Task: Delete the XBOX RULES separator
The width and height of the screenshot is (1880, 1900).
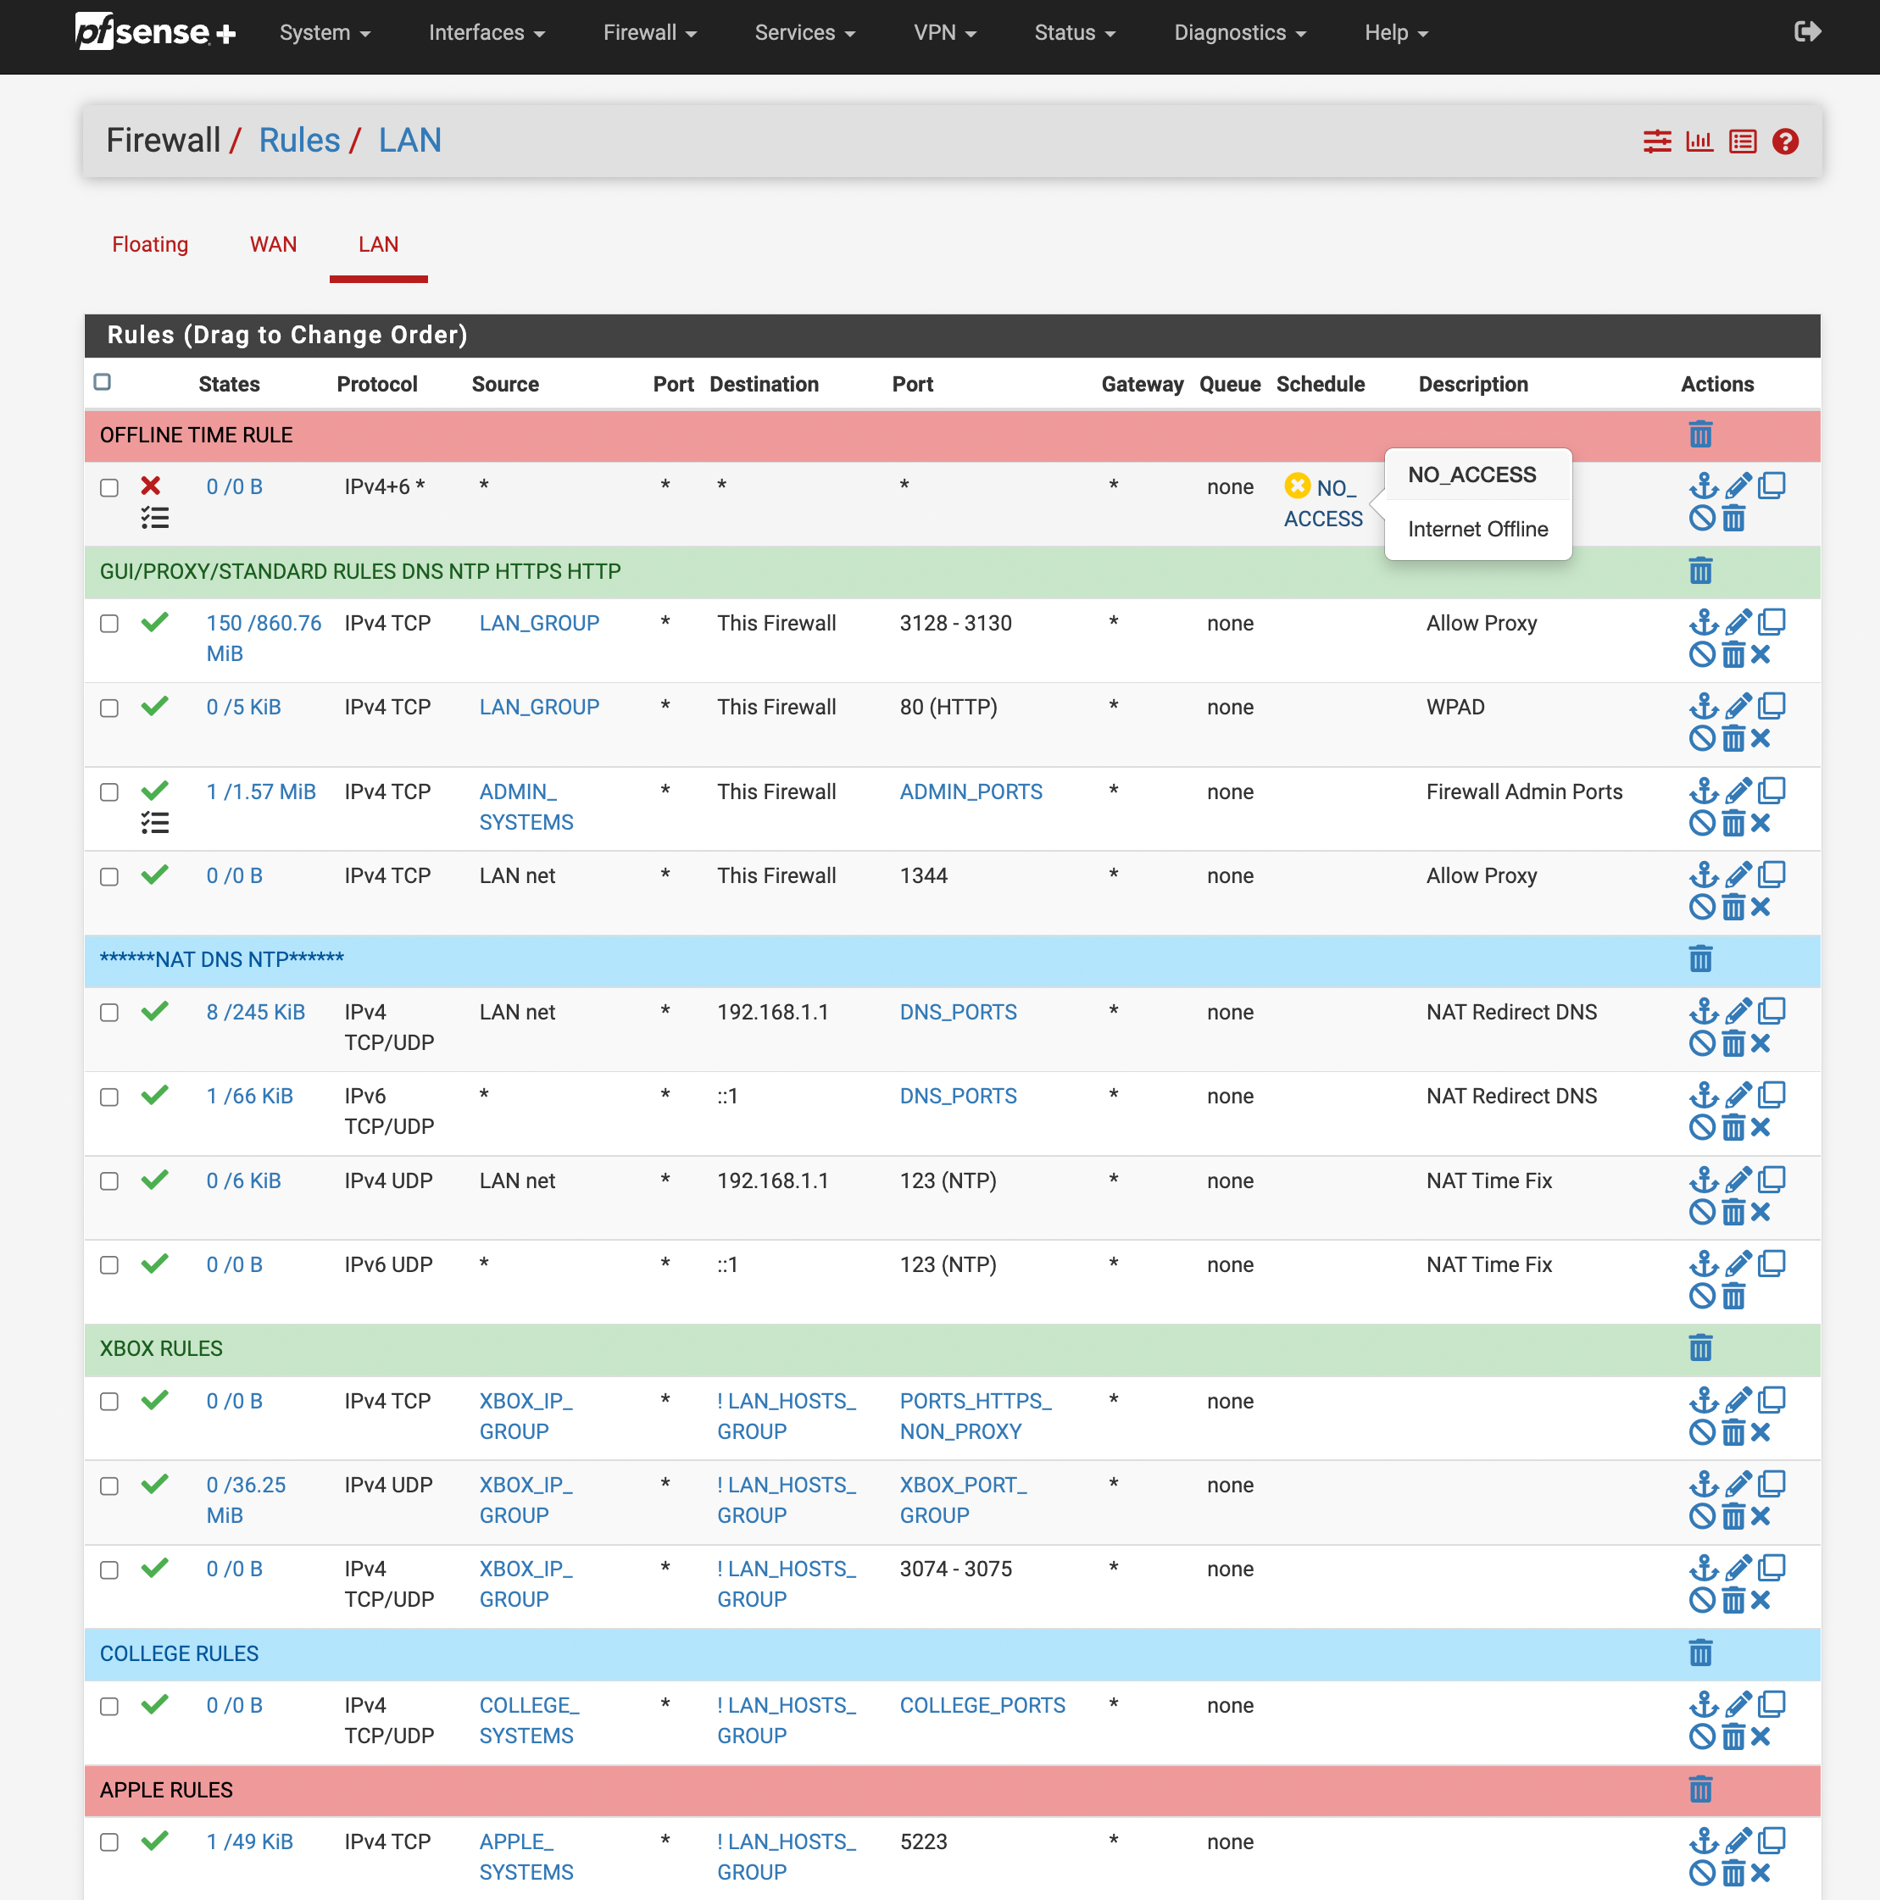Action: point(1700,1348)
